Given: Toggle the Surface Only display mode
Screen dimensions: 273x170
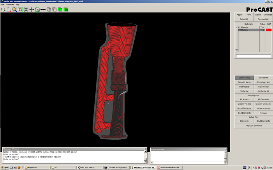Looking at the screenshot, I should click(244, 78).
